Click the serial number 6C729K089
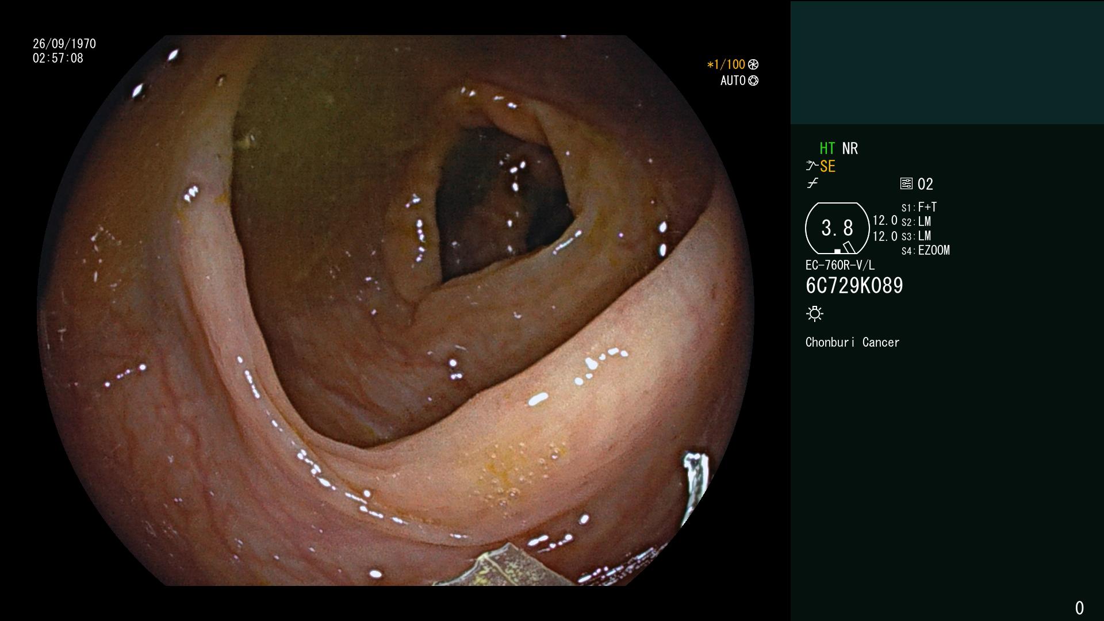Image resolution: width=1104 pixels, height=621 pixels. pyautogui.click(x=854, y=286)
